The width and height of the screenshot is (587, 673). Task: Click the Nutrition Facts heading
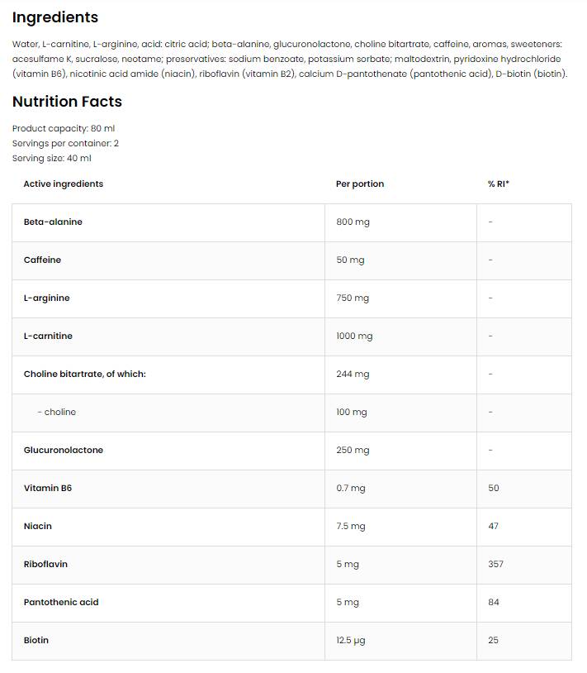pos(67,102)
